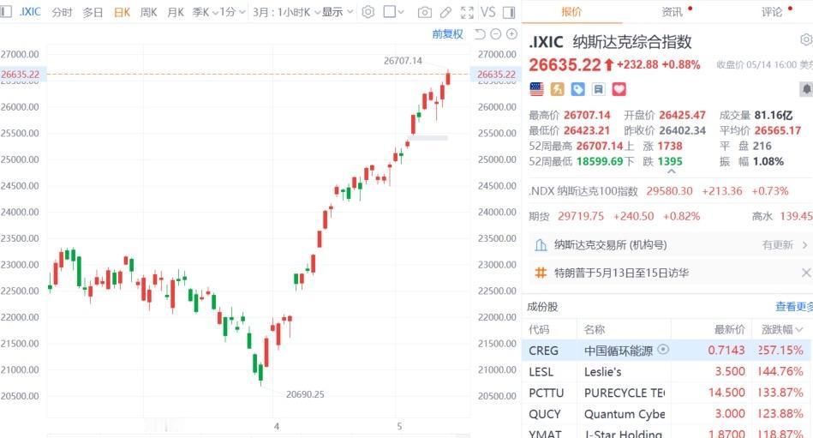Open the 评论 comments tab
Screen dimensions: 813x438
click(x=772, y=11)
